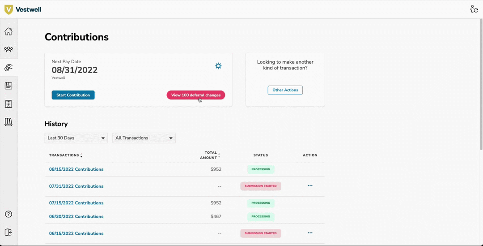Sort by Transactions column header
The image size is (483, 246).
(x=65, y=155)
